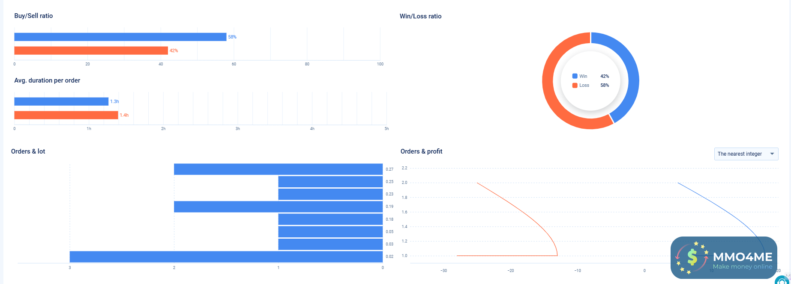Click the dropdown arrow beside nearest integer
The image size is (791, 284).
click(772, 154)
